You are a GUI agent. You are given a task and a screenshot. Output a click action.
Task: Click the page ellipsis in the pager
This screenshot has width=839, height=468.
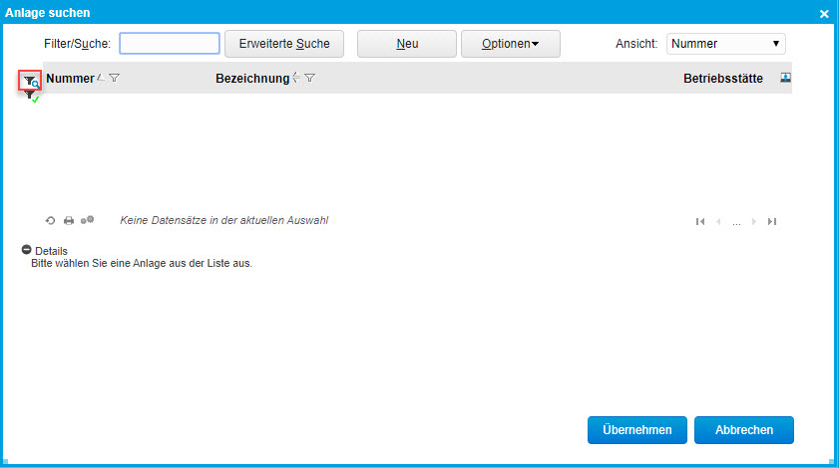tap(737, 223)
